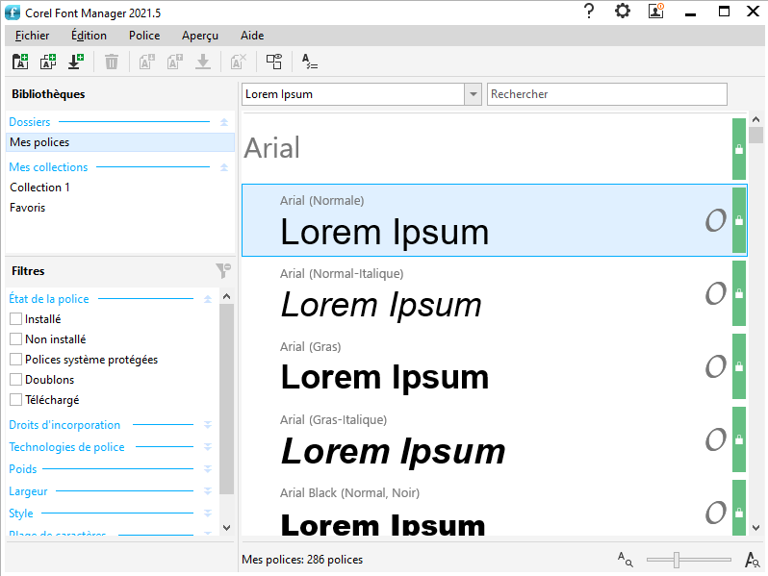Image resolution: width=768 pixels, height=576 pixels.
Task: Open the preview text options icon
Action: click(309, 62)
